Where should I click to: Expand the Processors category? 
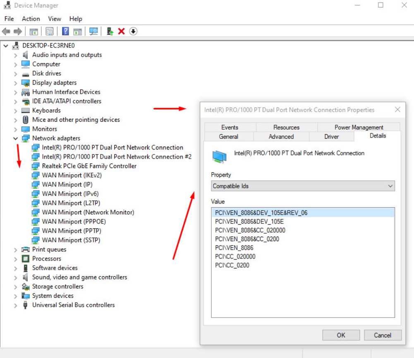[16, 259]
